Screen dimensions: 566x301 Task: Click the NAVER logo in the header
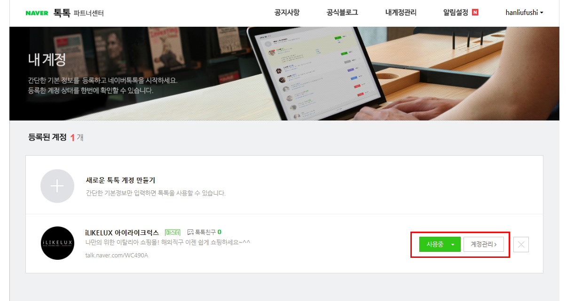coord(37,13)
